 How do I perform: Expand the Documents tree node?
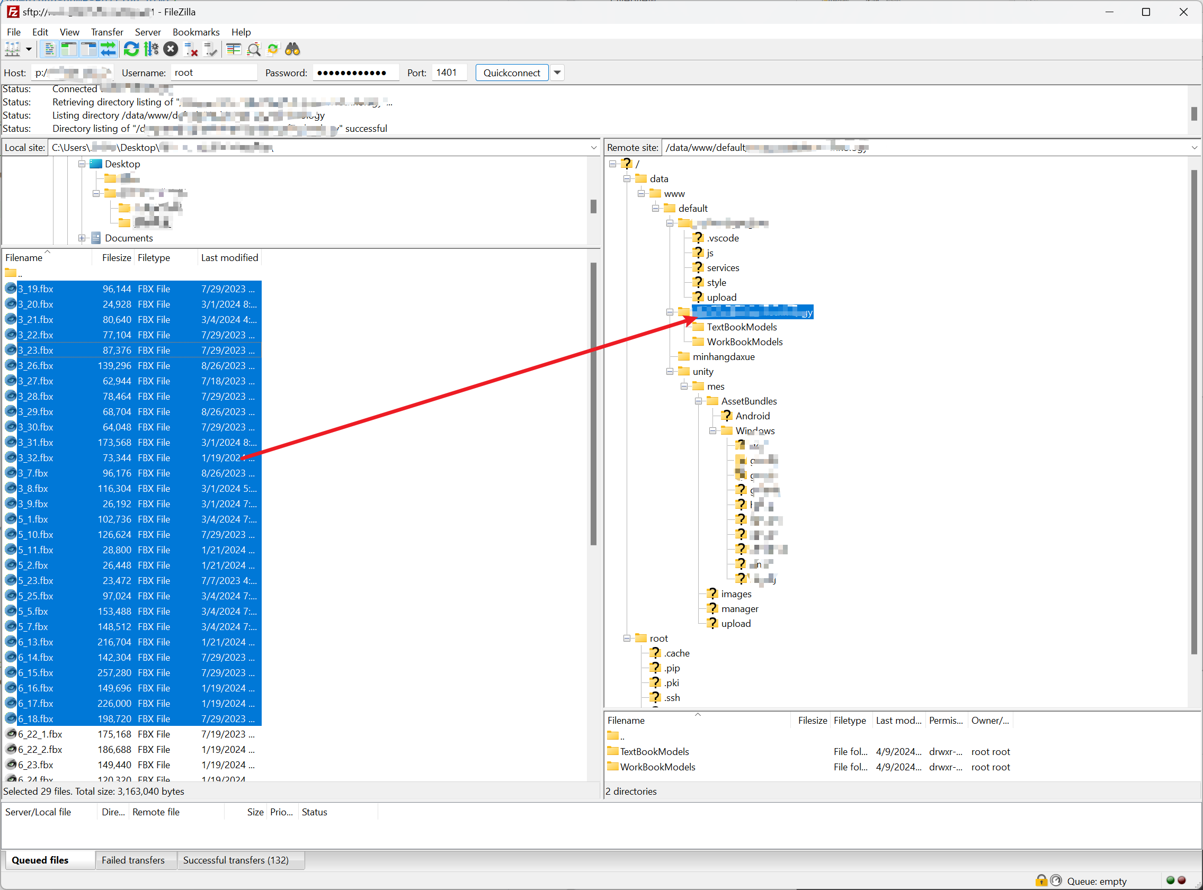coord(82,238)
